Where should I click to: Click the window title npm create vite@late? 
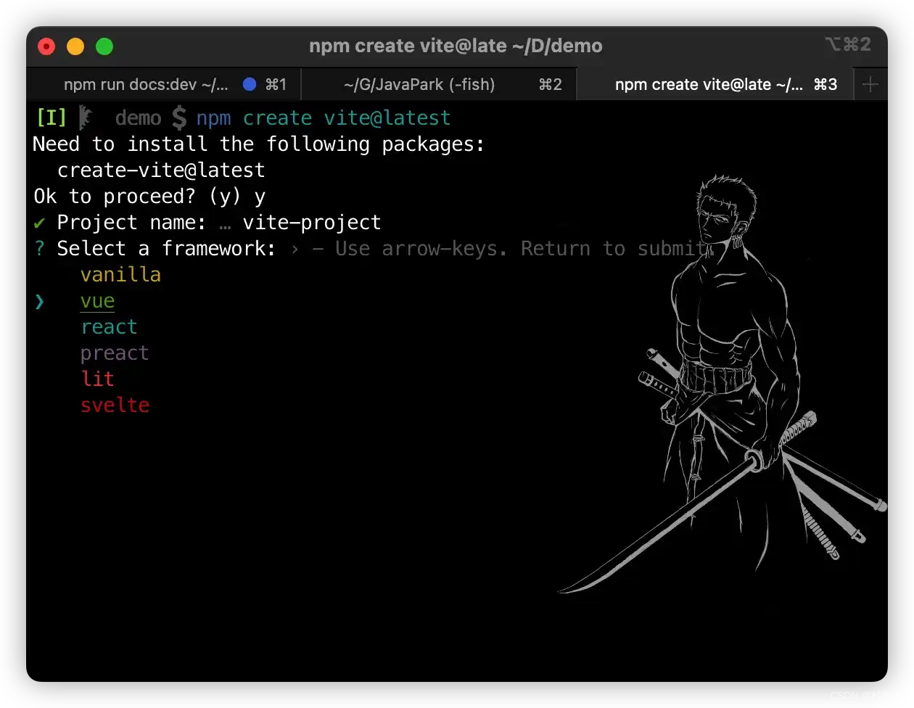456,46
